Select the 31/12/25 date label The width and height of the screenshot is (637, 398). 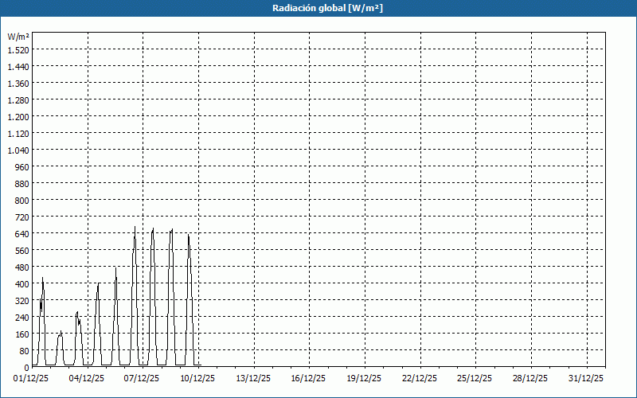pos(585,378)
